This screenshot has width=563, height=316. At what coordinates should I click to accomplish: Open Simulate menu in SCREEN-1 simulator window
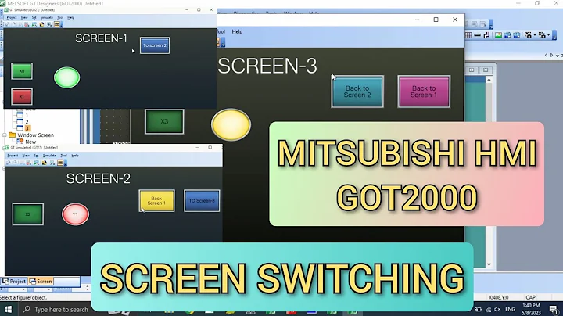[46, 17]
